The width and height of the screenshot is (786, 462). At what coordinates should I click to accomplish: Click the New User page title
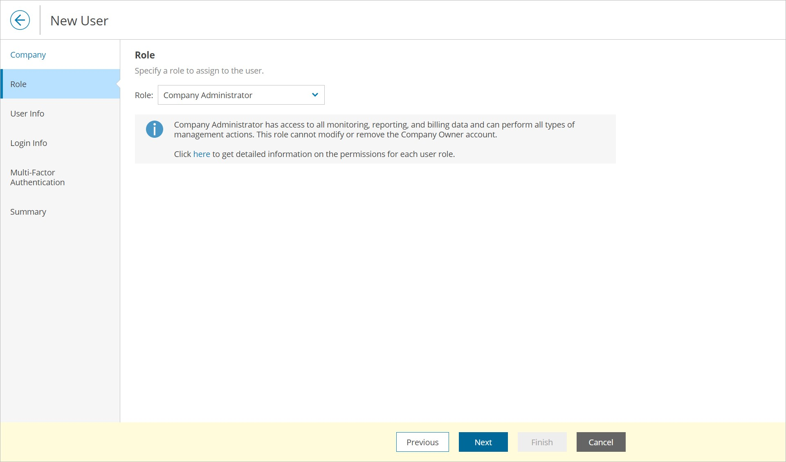79,21
